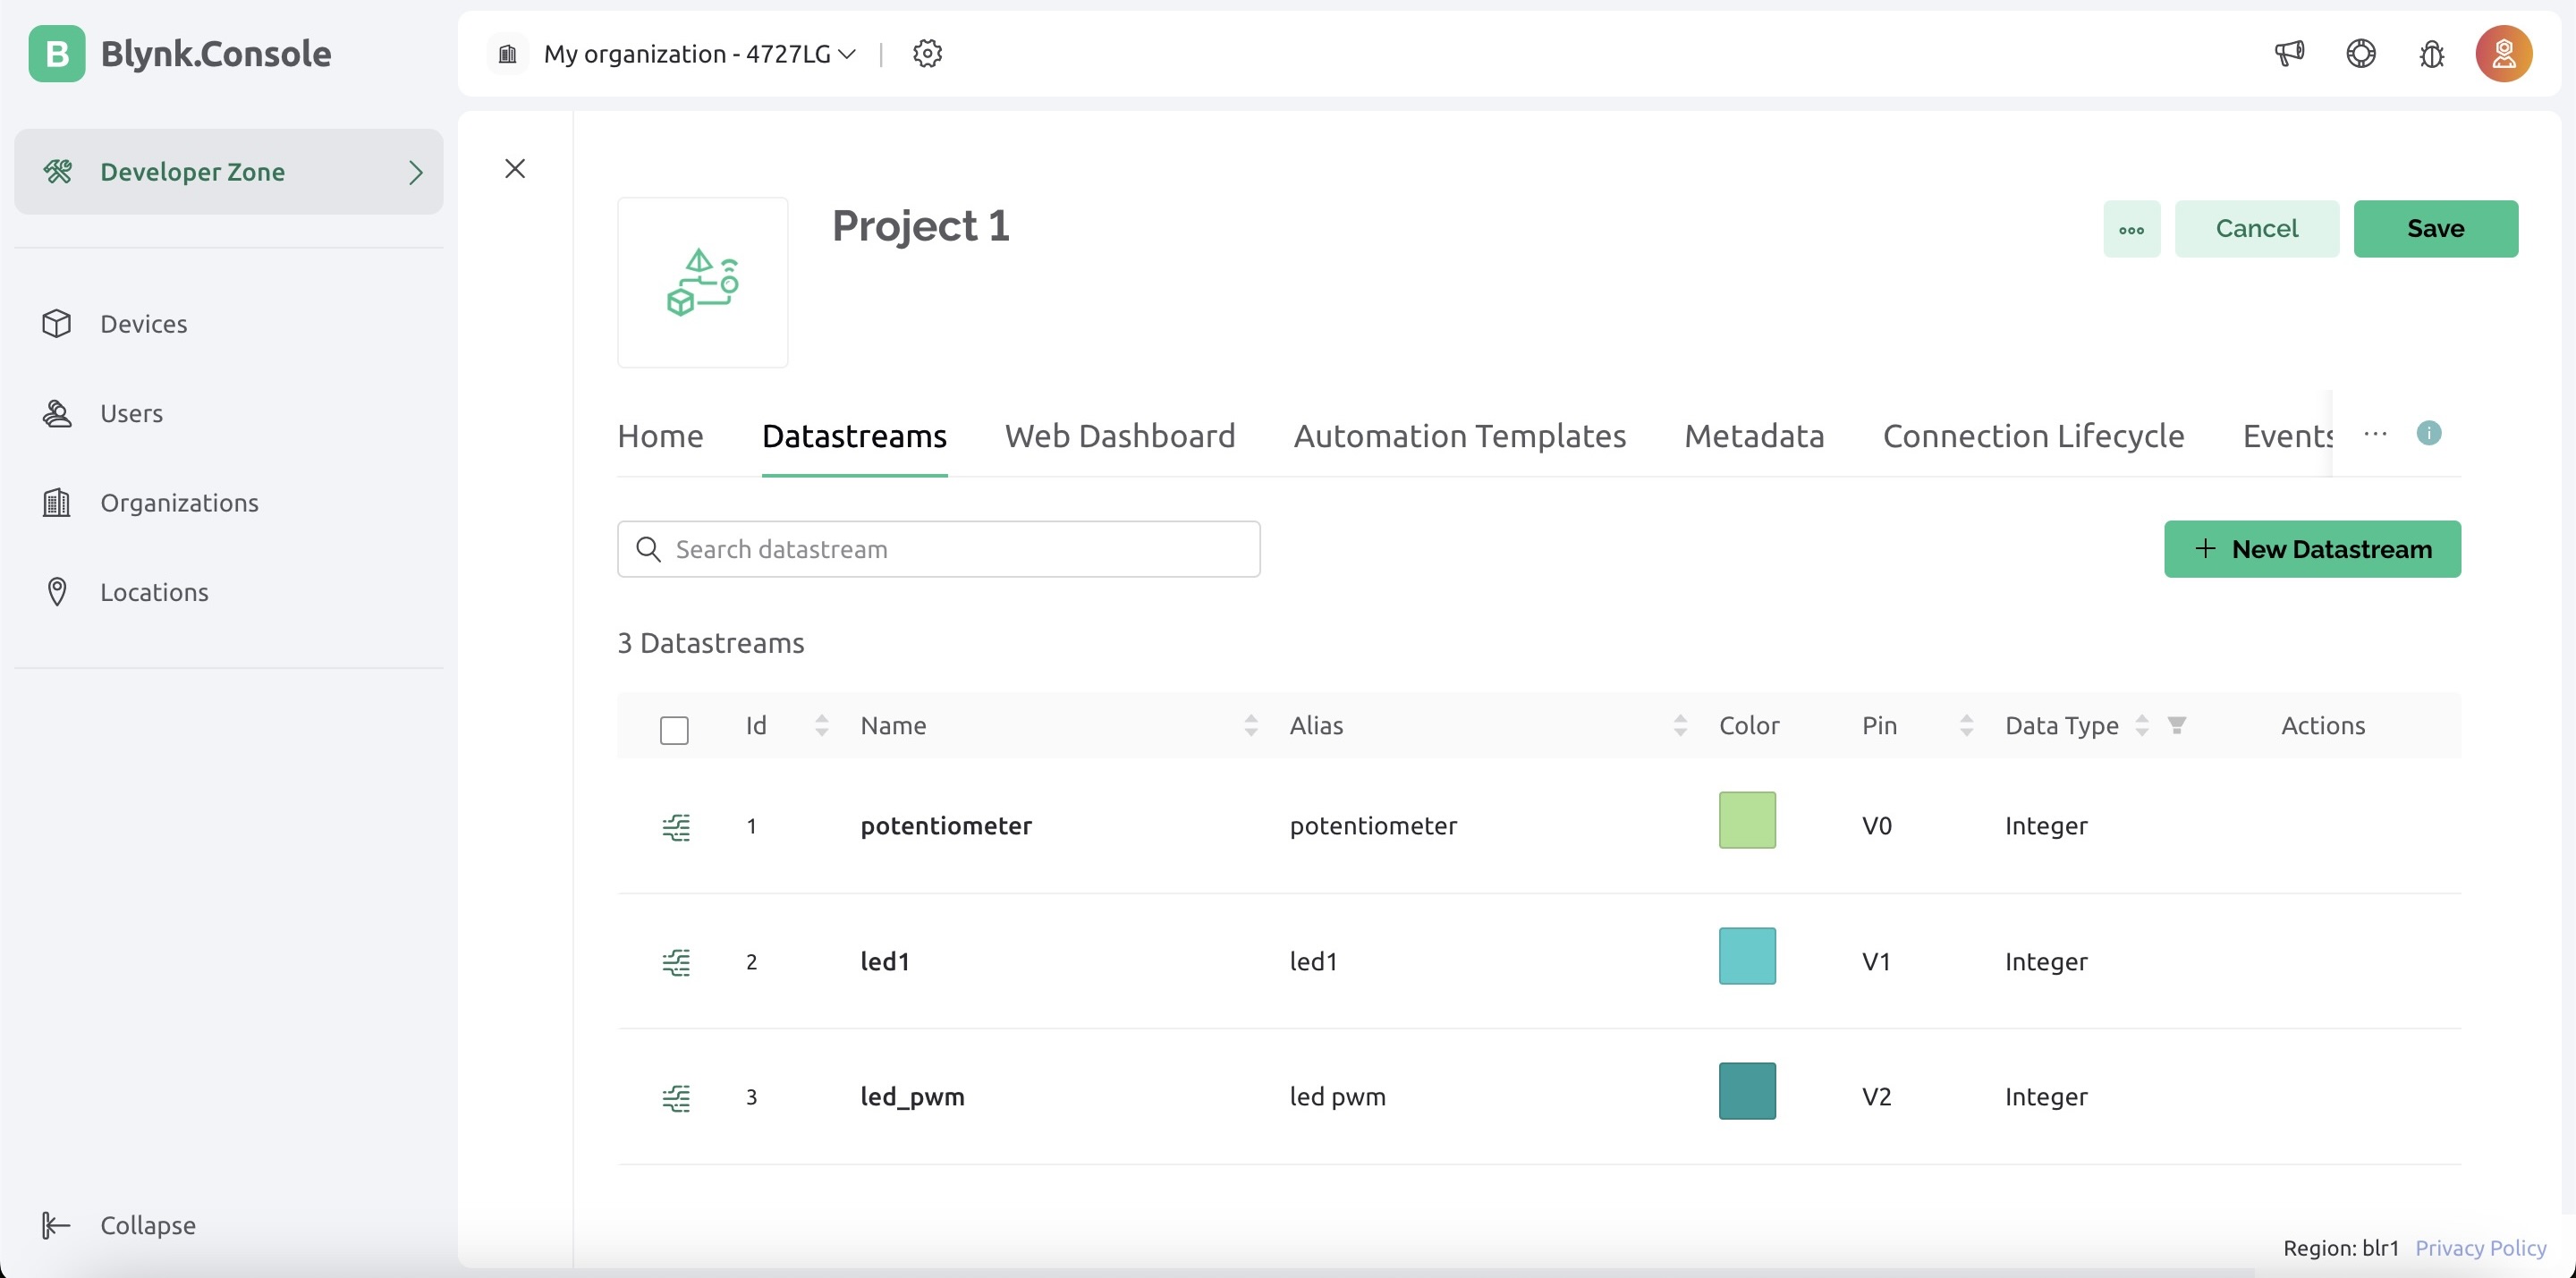
Task: Click the potentiometer datastream row icon
Action: click(676, 826)
